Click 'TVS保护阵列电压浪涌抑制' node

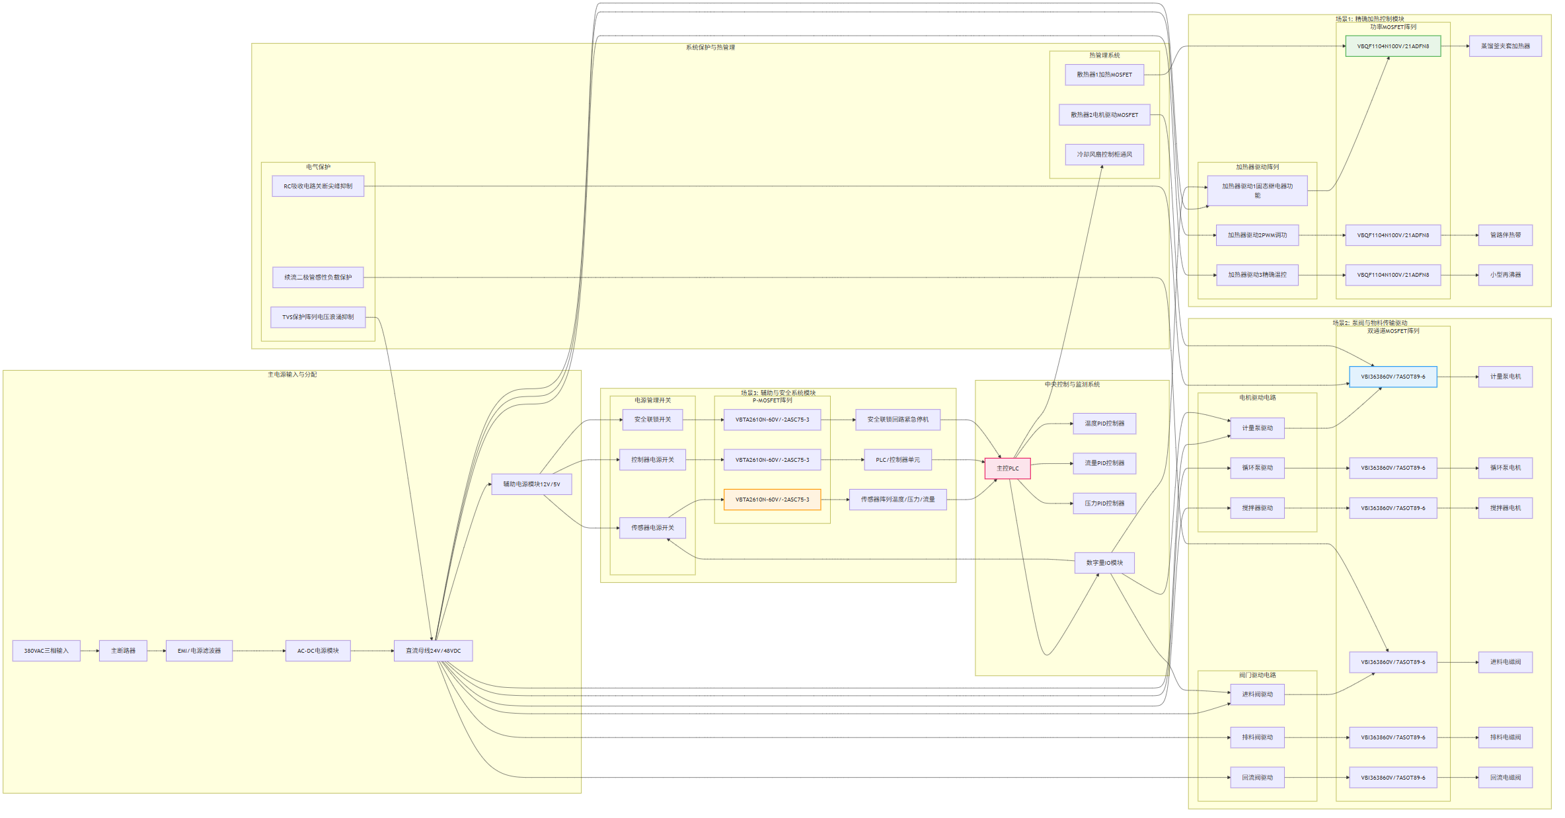(x=318, y=317)
